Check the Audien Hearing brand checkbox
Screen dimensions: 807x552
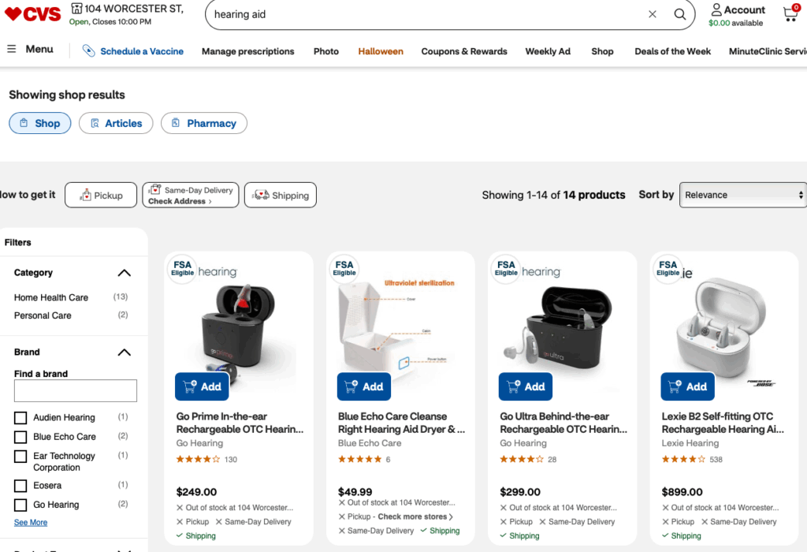point(20,417)
